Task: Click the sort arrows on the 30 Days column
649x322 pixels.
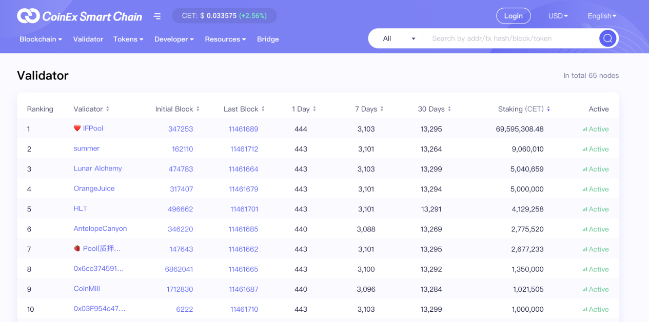Action: [x=449, y=109]
